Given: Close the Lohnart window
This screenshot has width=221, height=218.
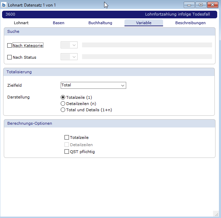Looking at the screenshot, I should click(213, 5).
